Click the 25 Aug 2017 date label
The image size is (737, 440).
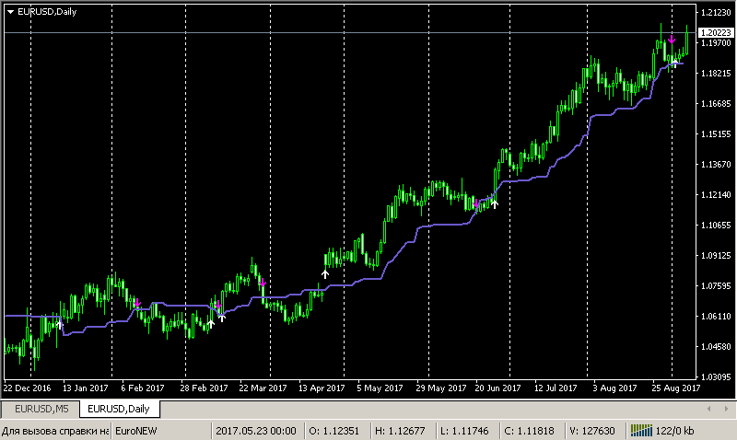(x=676, y=388)
